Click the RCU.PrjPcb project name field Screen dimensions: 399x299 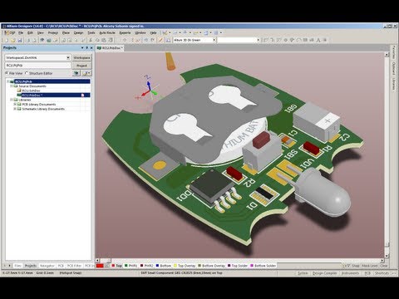click(x=37, y=66)
